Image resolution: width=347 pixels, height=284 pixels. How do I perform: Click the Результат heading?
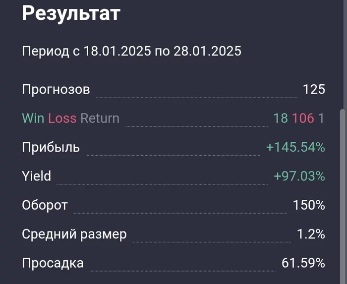(x=71, y=14)
